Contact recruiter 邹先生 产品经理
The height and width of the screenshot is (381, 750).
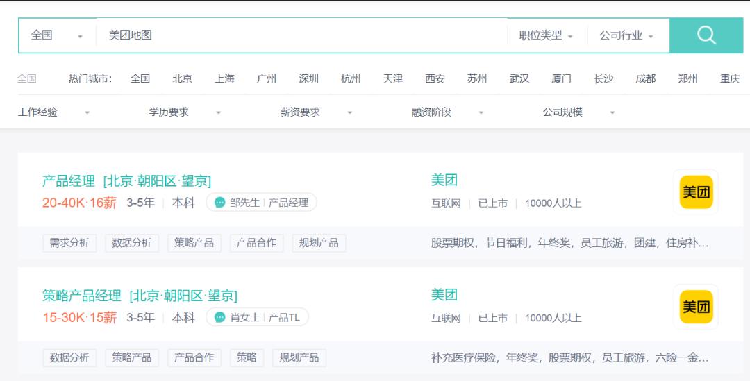[x=261, y=202]
